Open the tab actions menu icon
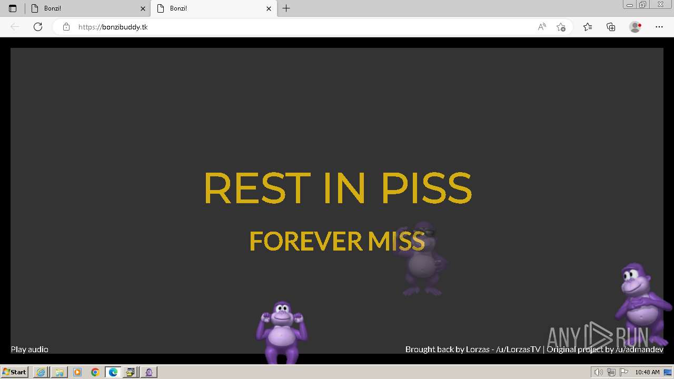The image size is (674, 379). pyautogui.click(x=13, y=8)
